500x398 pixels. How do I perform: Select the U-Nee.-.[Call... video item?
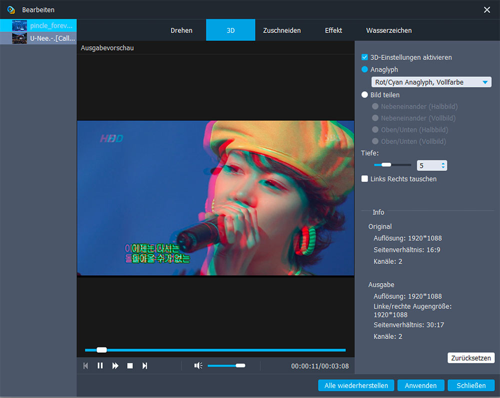(x=38, y=38)
